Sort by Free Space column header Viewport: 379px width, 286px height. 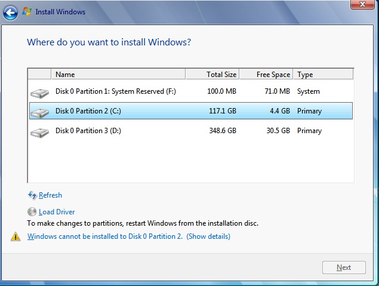(x=266, y=75)
